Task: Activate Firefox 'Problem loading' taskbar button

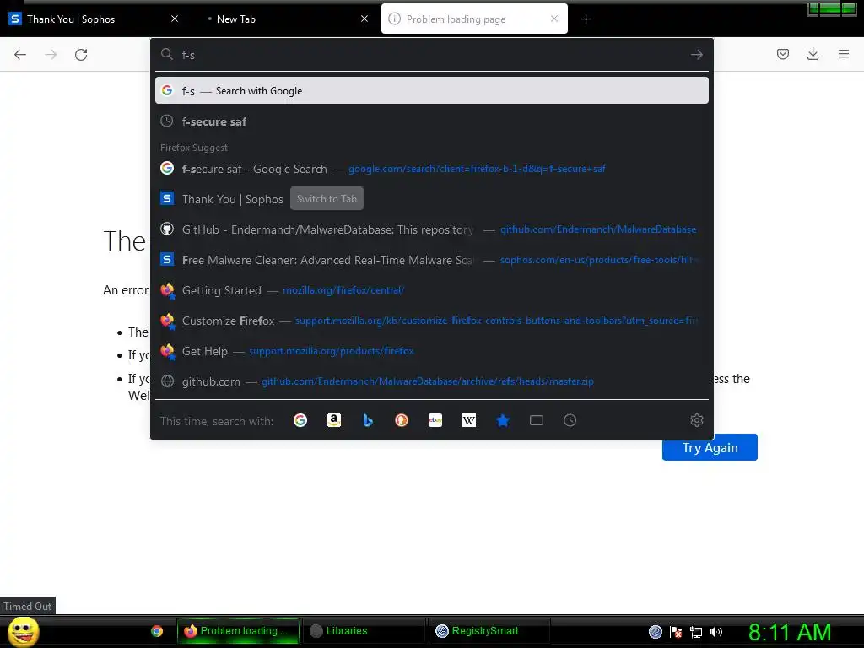Action: (x=238, y=631)
